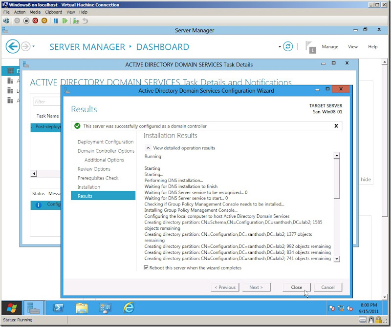Dismiss the success message with the X

336,126
